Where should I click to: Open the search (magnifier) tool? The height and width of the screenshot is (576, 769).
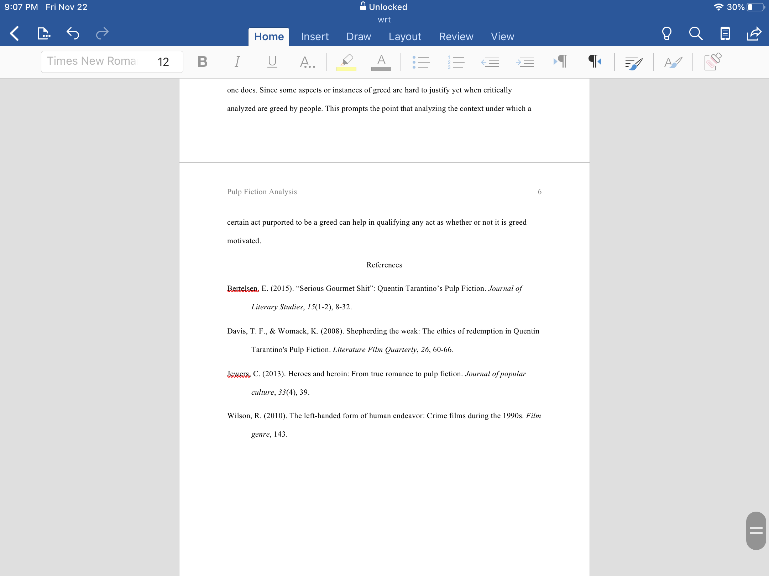696,34
